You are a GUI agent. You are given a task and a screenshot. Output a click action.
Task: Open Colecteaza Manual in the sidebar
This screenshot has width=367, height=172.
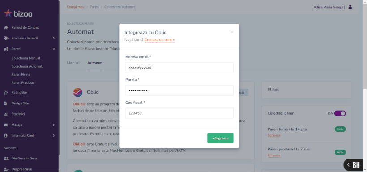[26, 58]
